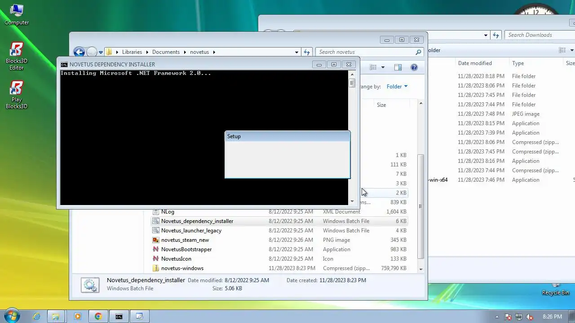This screenshot has height=323, width=575.
Task: Select the novetus-windows compressed folder
Action: tap(279, 268)
